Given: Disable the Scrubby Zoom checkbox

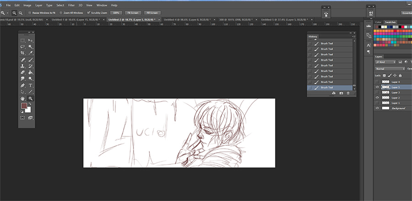Looking at the screenshot, I should [x=89, y=13].
